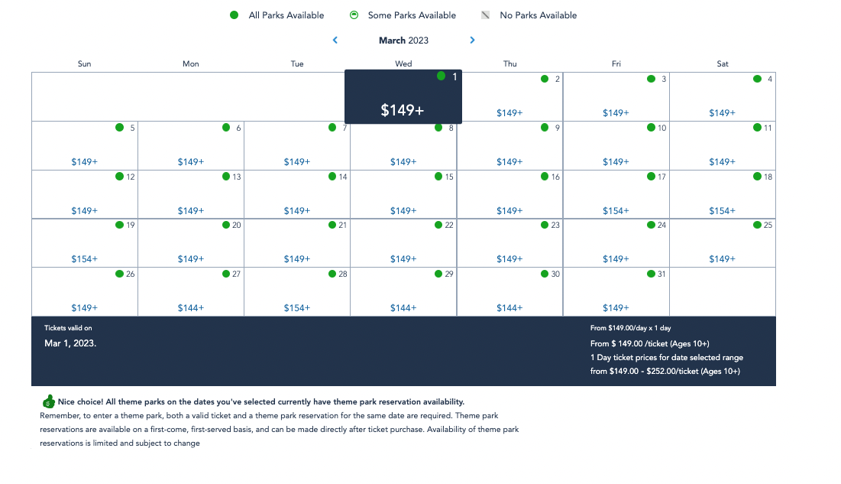This screenshot has height=484, width=841.
Task: Click the $144+ price on March 30
Action: 509,308
